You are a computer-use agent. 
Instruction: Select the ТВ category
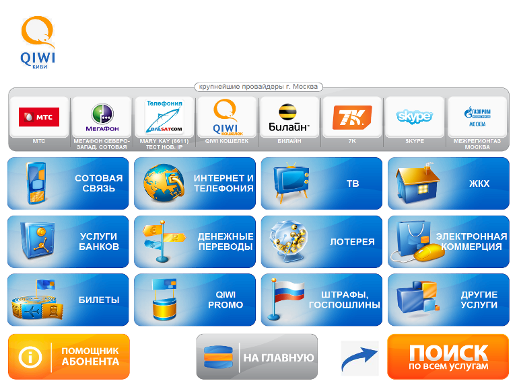pos(322,183)
